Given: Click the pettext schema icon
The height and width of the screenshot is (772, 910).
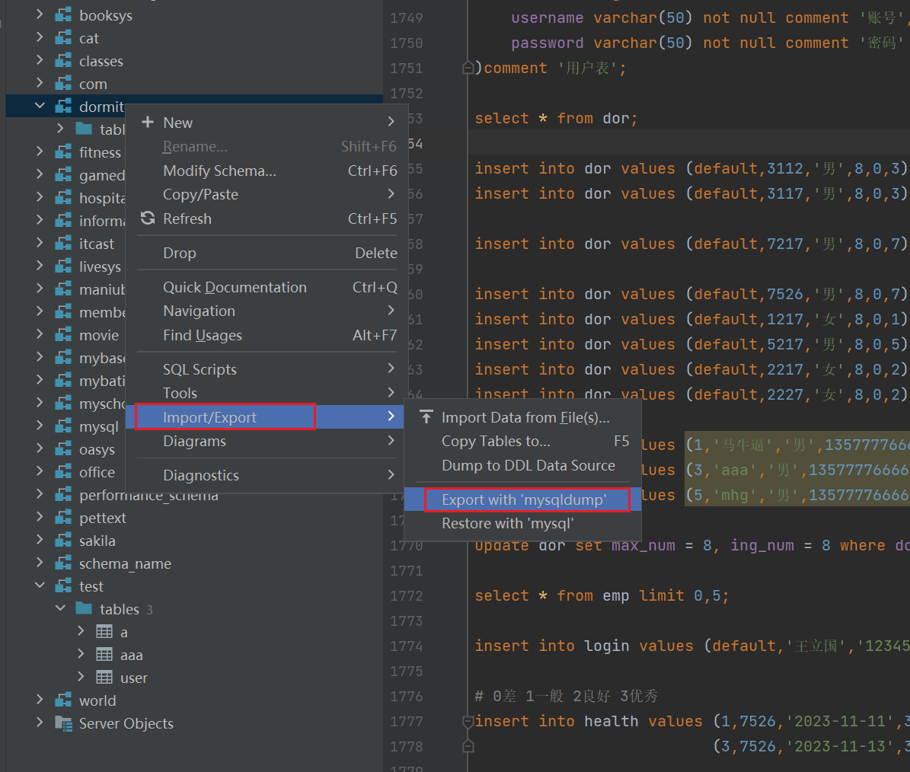Looking at the screenshot, I should (x=63, y=518).
